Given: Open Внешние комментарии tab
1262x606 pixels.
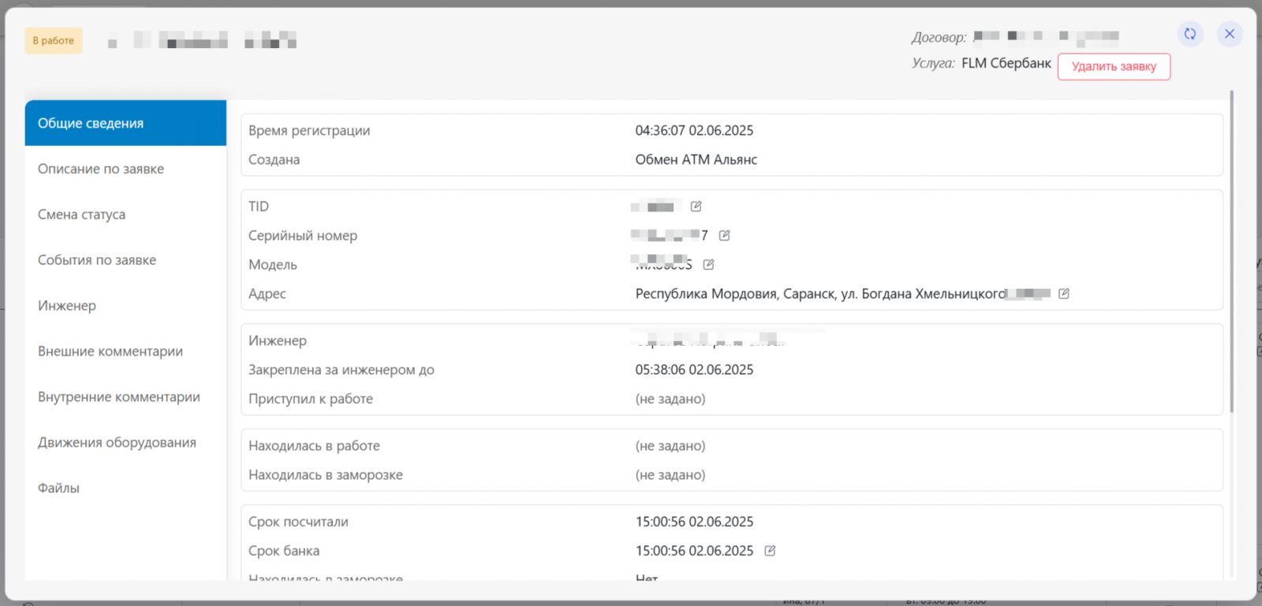Looking at the screenshot, I should coord(110,351).
